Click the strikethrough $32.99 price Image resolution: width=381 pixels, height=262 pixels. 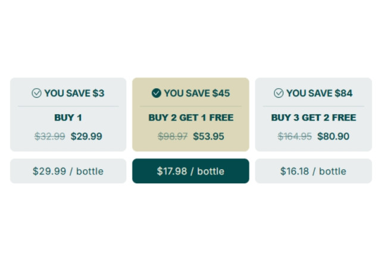point(50,136)
